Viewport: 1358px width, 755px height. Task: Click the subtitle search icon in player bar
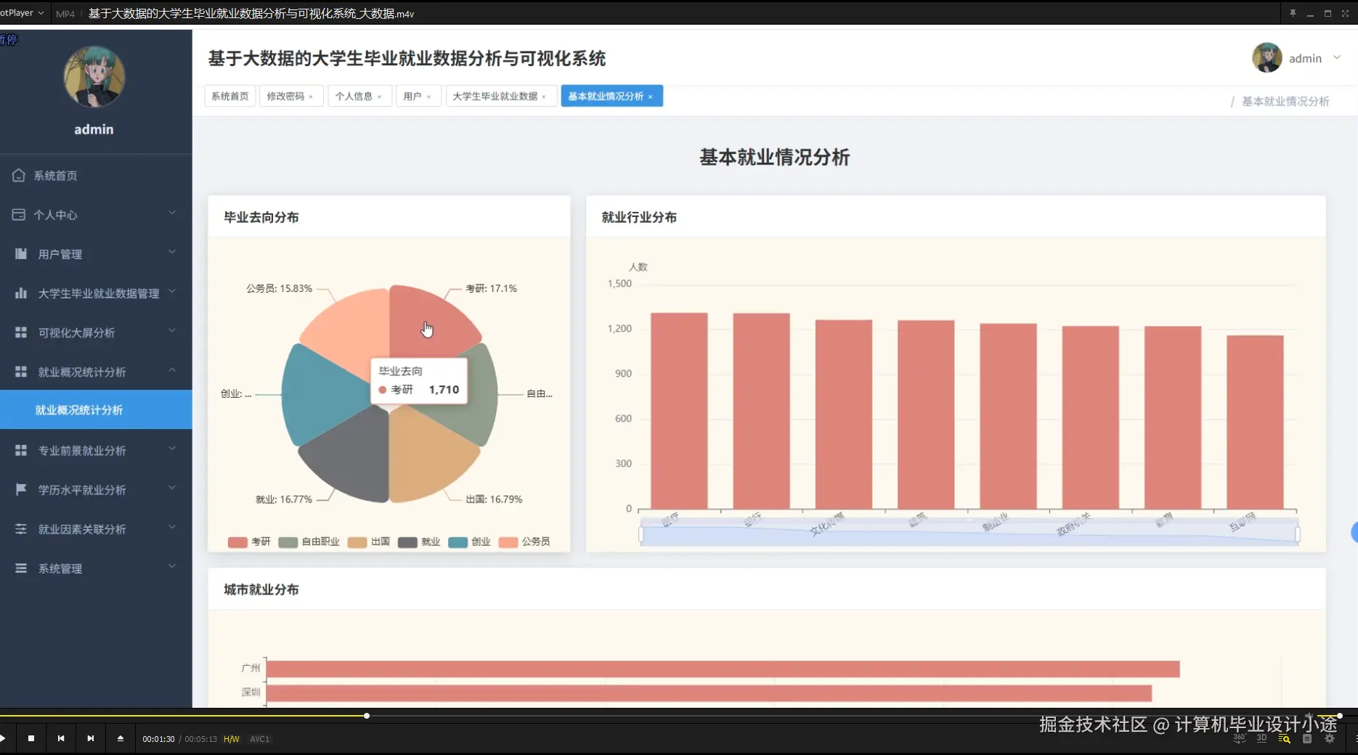click(x=1284, y=738)
